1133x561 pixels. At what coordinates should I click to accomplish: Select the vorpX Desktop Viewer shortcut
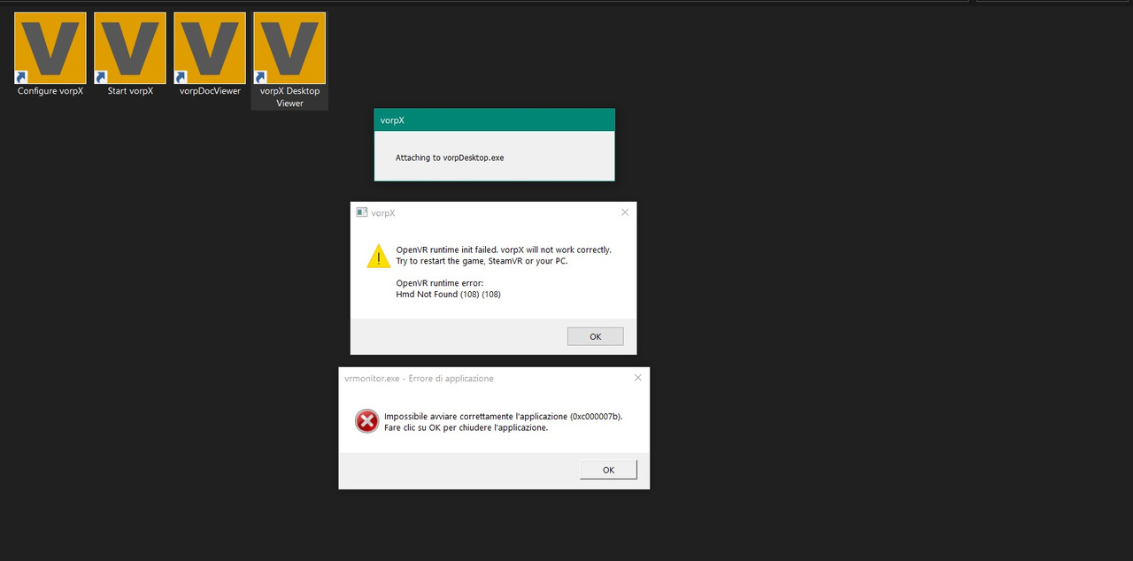tap(289, 60)
